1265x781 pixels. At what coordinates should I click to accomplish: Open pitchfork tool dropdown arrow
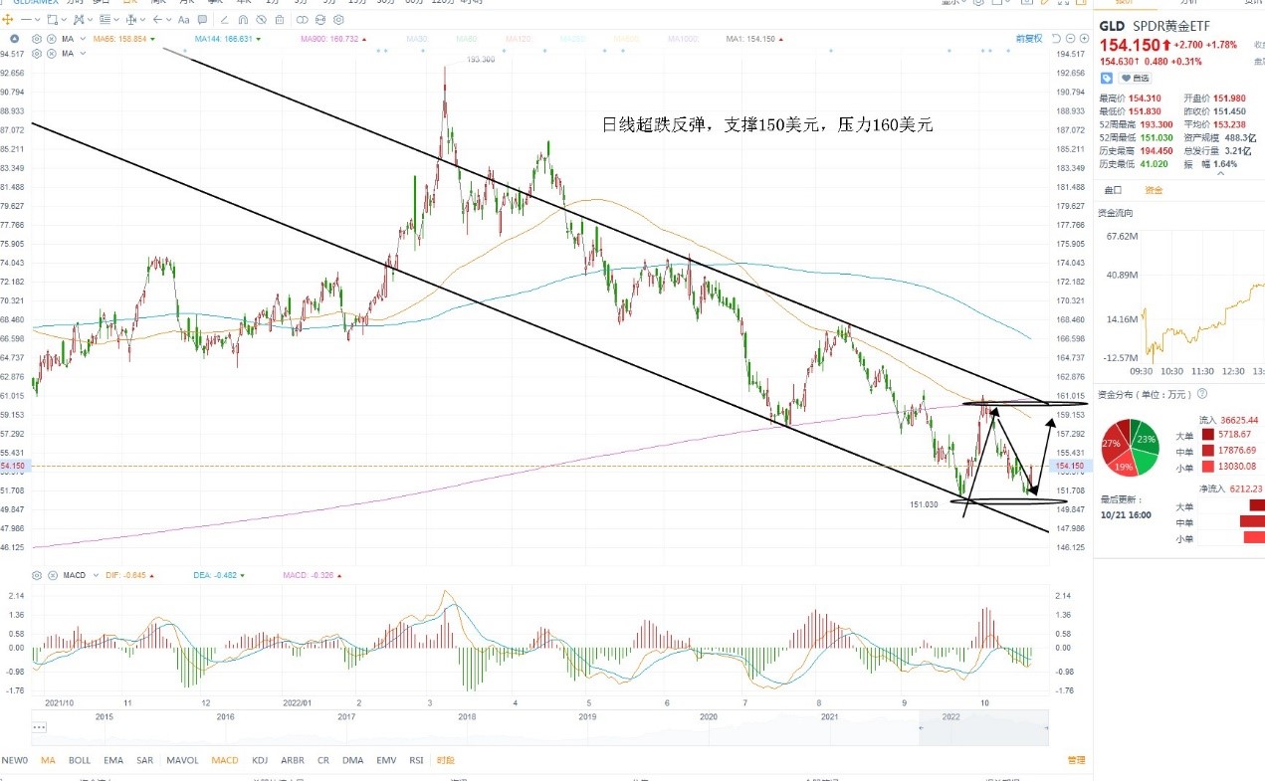[x=90, y=20]
